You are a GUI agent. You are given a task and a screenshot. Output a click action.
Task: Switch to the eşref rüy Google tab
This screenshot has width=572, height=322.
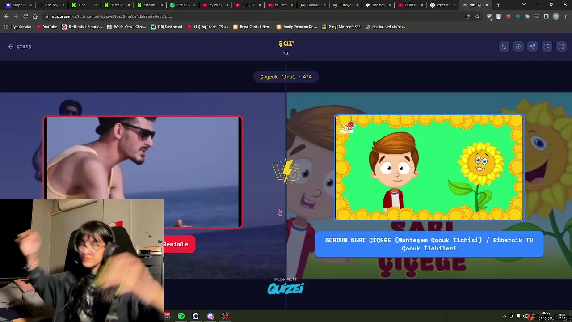pyautogui.click(x=443, y=5)
